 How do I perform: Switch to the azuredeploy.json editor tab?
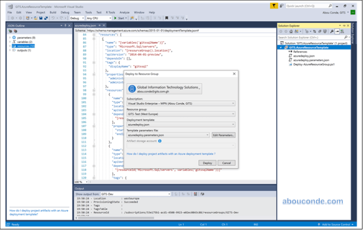coord(84,24)
